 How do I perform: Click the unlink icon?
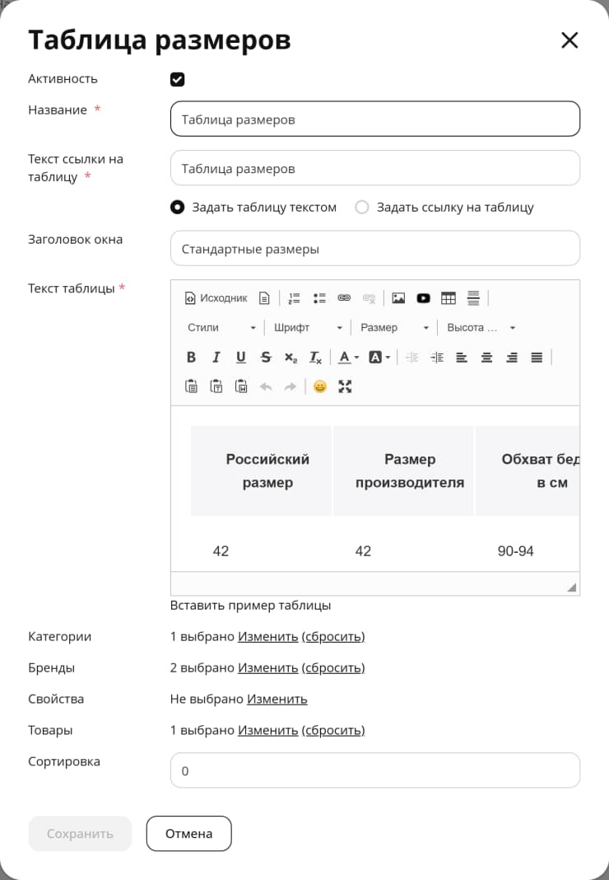[x=369, y=298]
